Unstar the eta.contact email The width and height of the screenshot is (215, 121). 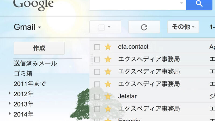coord(108,47)
